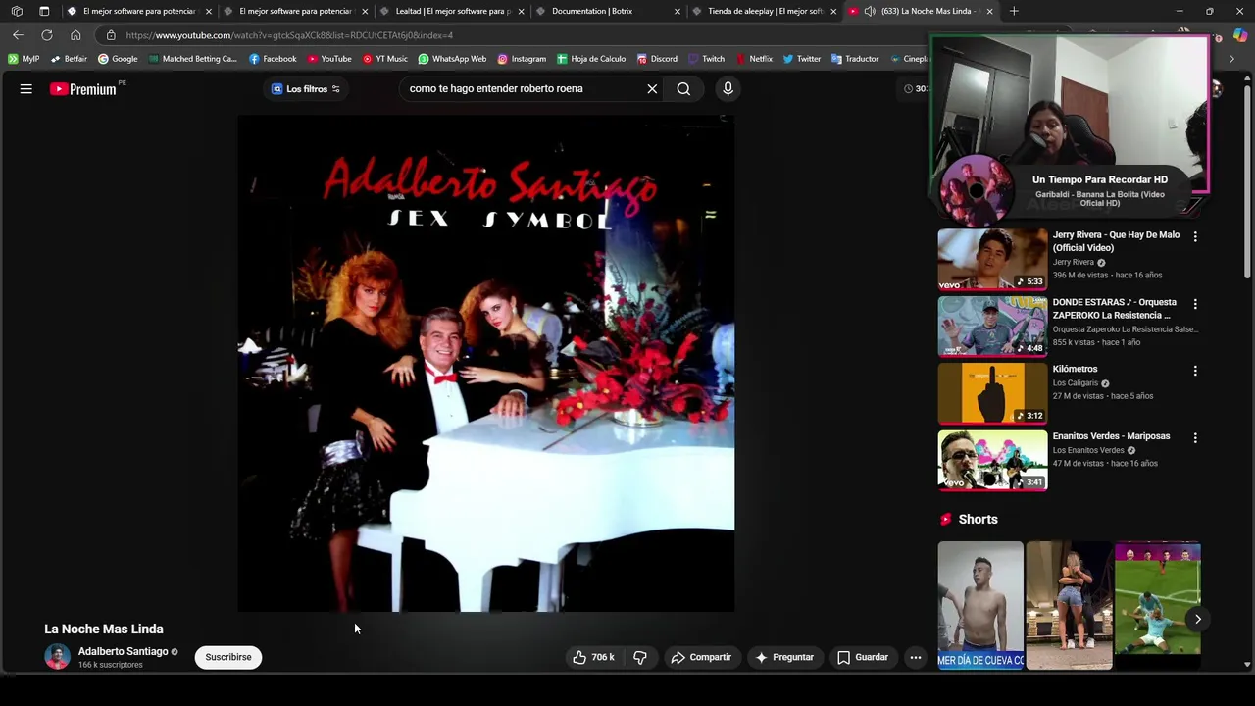This screenshot has height=706, width=1255.
Task: Click Kilómetros video title
Action: [1075, 369]
